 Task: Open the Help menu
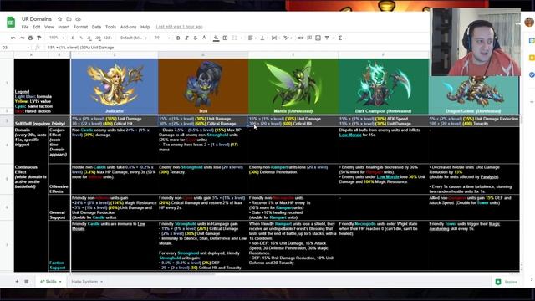click(145, 27)
